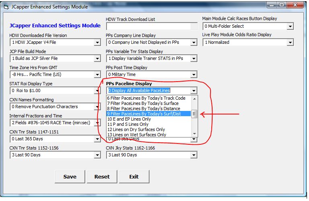Click the 3 Last 90 Days Jky Stats 1162-1166 value
Viewport: 309px width, 201px height.
123,155
